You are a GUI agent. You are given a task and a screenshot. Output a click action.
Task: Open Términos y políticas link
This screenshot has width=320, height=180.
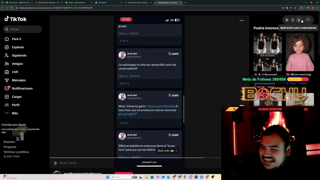click(16, 152)
